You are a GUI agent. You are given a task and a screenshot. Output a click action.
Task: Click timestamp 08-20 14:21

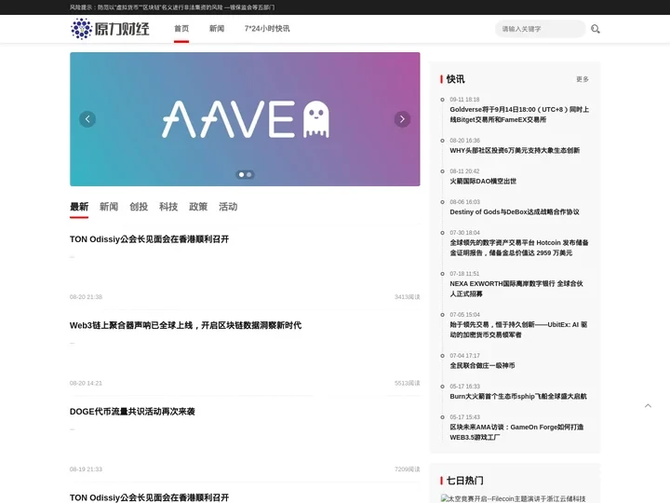(86, 383)
